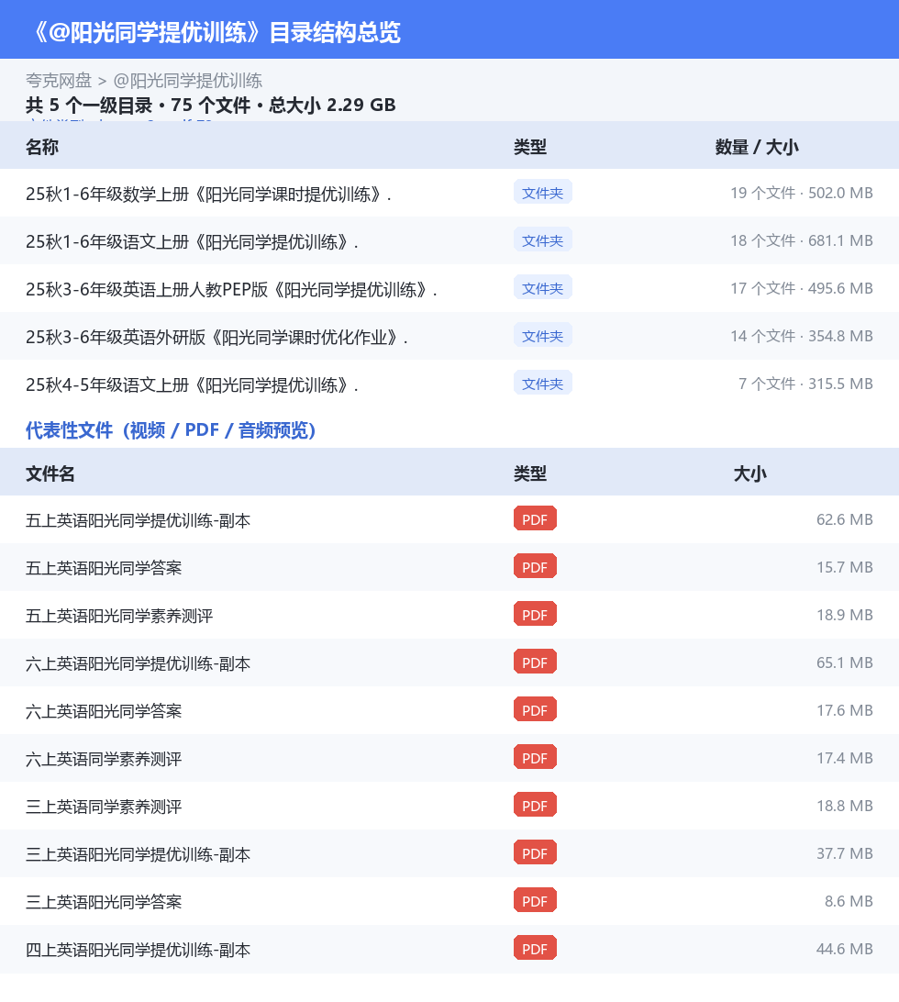Click the PDF badge for 三上英语阳光同学答案

pos(535,901)
